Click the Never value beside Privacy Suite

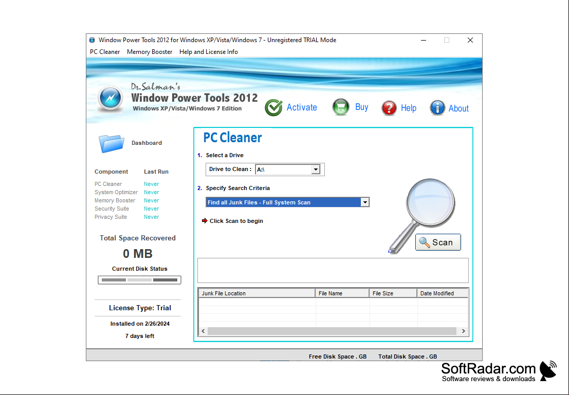pos(151,217)
